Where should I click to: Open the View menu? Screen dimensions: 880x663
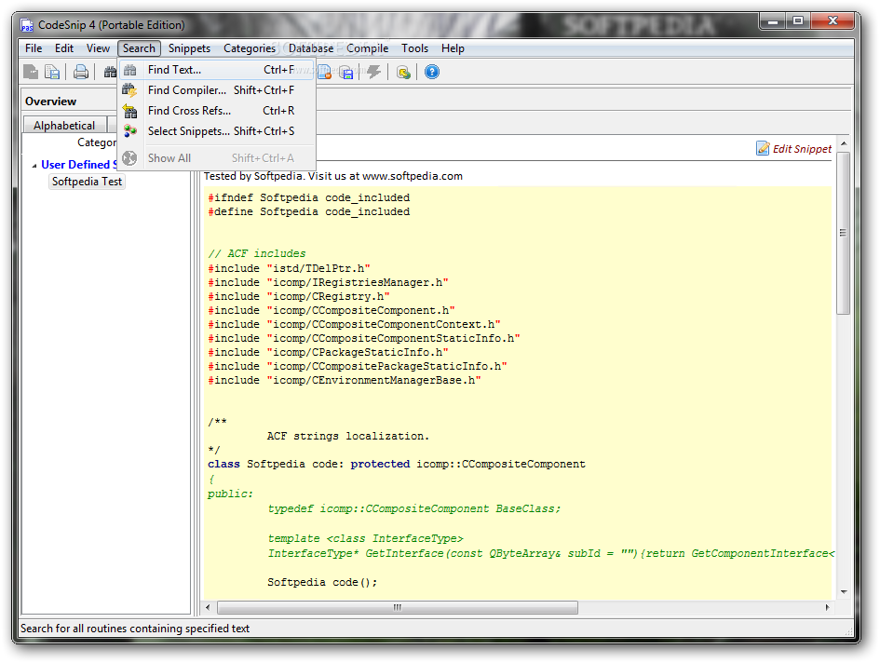click(x=98, y=48)
